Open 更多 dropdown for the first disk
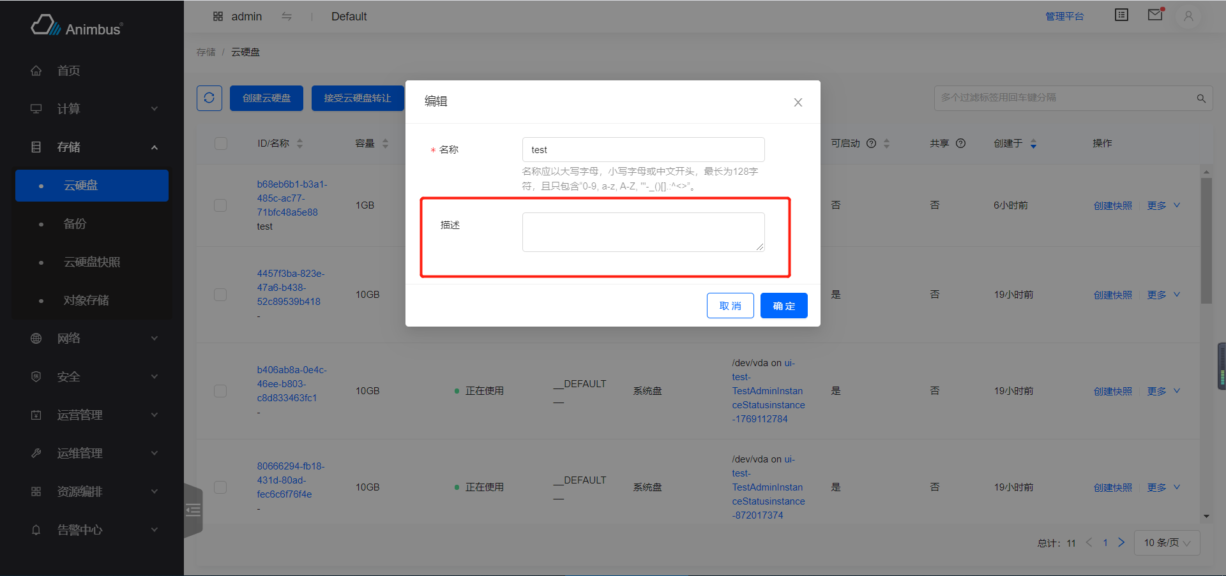The height and width of the screenshot is (576, 1226). pos(1163,205)
